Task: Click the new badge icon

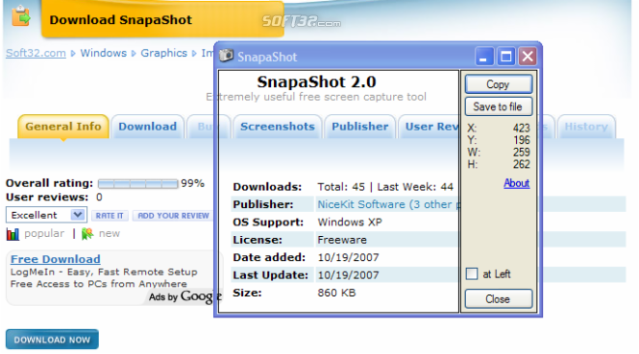Action: point(87,234)
